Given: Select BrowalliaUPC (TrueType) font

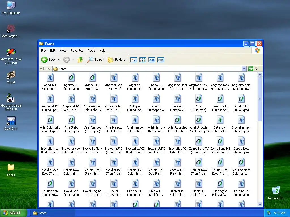Looking at the screenshot, I should [x=114, y=146].
